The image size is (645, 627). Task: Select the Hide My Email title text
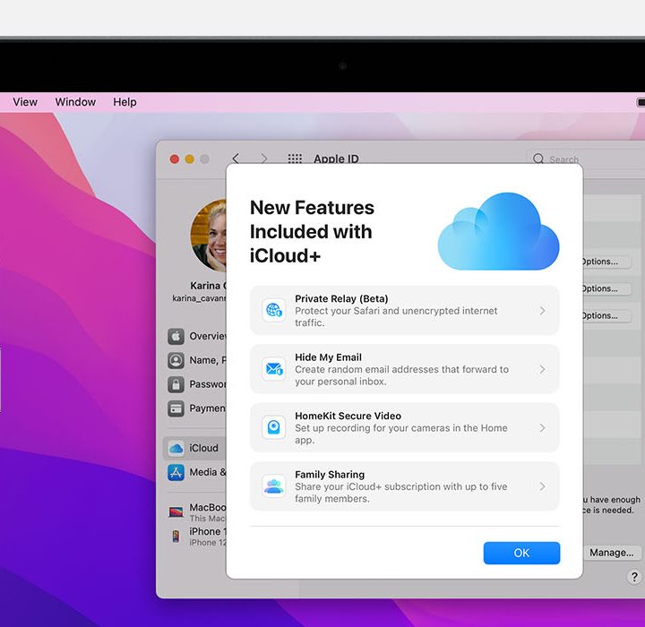point(328,357)
